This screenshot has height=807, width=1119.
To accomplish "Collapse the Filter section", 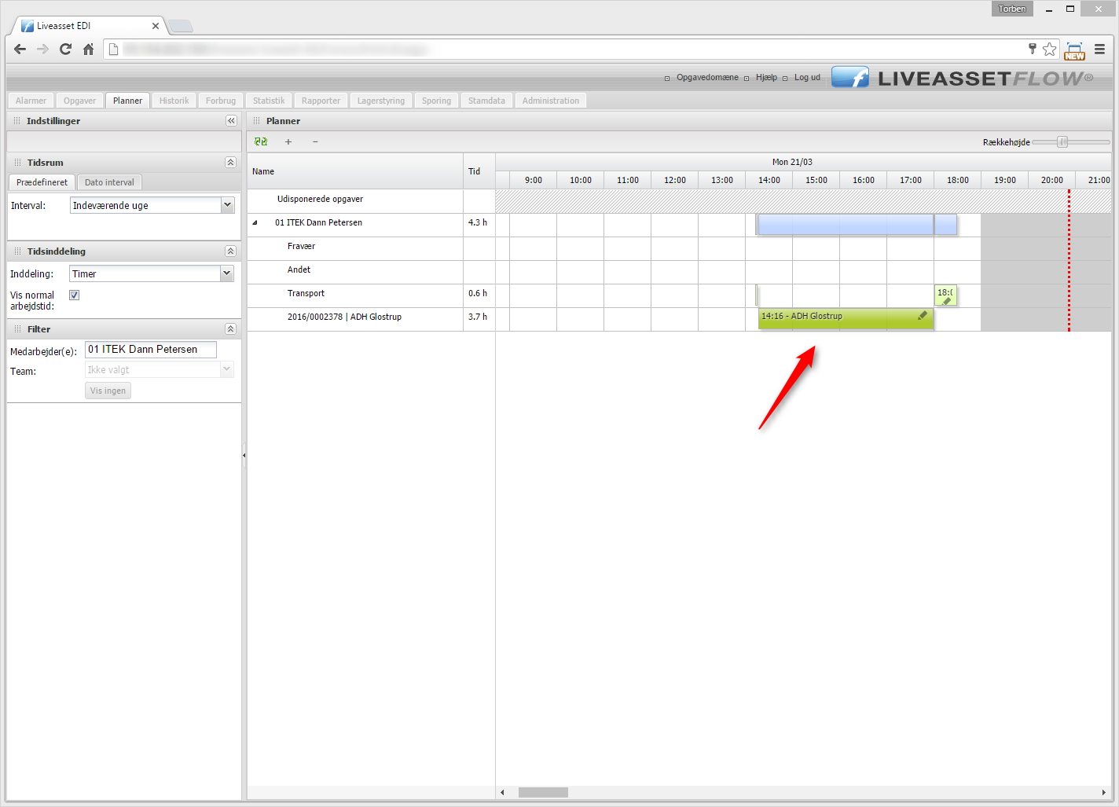I will tap(230, 329).
